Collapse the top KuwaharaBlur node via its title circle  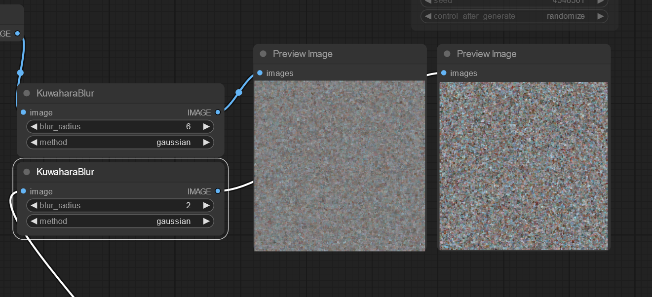click(x=27, y=93)
